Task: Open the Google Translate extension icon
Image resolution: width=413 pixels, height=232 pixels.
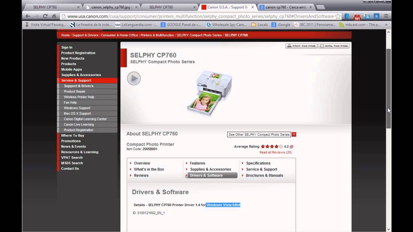Action: coord(367,16)
